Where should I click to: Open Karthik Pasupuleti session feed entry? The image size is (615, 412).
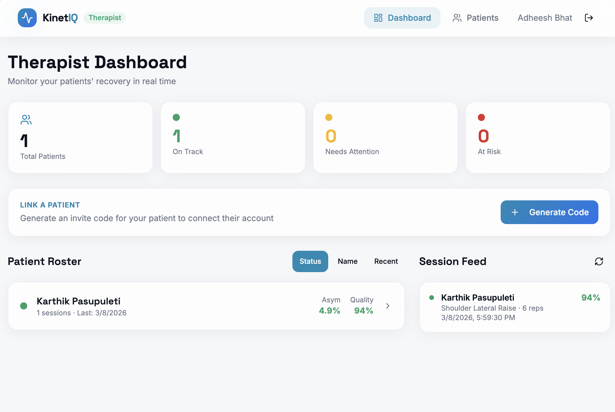515,307
